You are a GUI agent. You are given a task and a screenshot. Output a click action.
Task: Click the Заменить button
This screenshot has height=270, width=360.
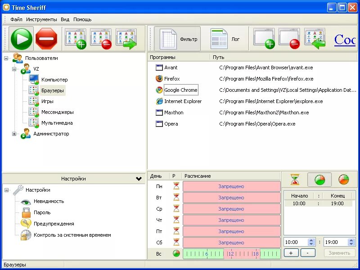339,253
